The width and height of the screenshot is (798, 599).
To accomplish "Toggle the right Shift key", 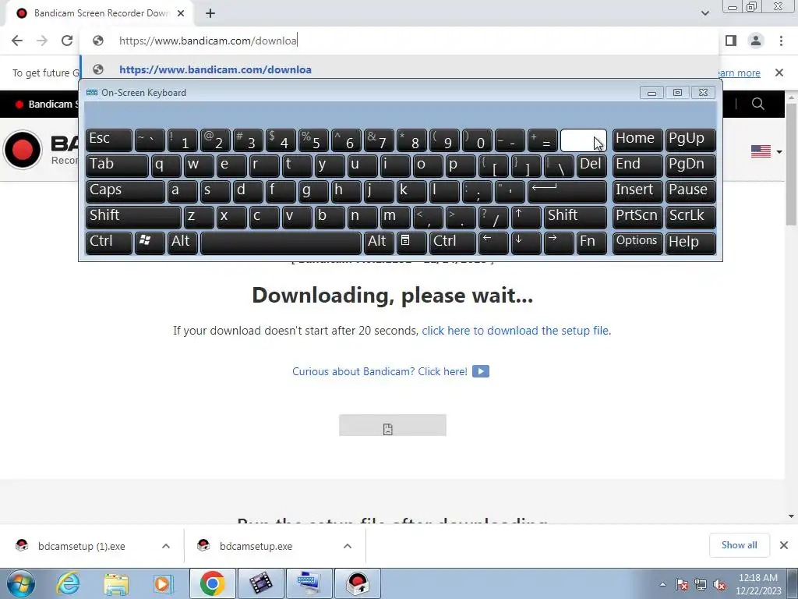I will [x=575, y=217].
